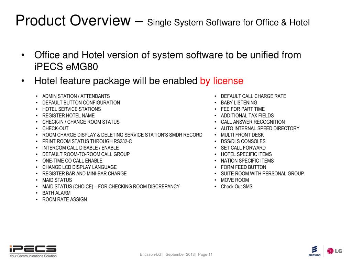This screenshot has height=264, width=352.
Task: Click 'FEE FOR PART TIME'
Action: coord(243,109)
